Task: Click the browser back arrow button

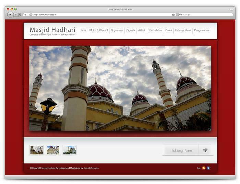Action: 10,15
